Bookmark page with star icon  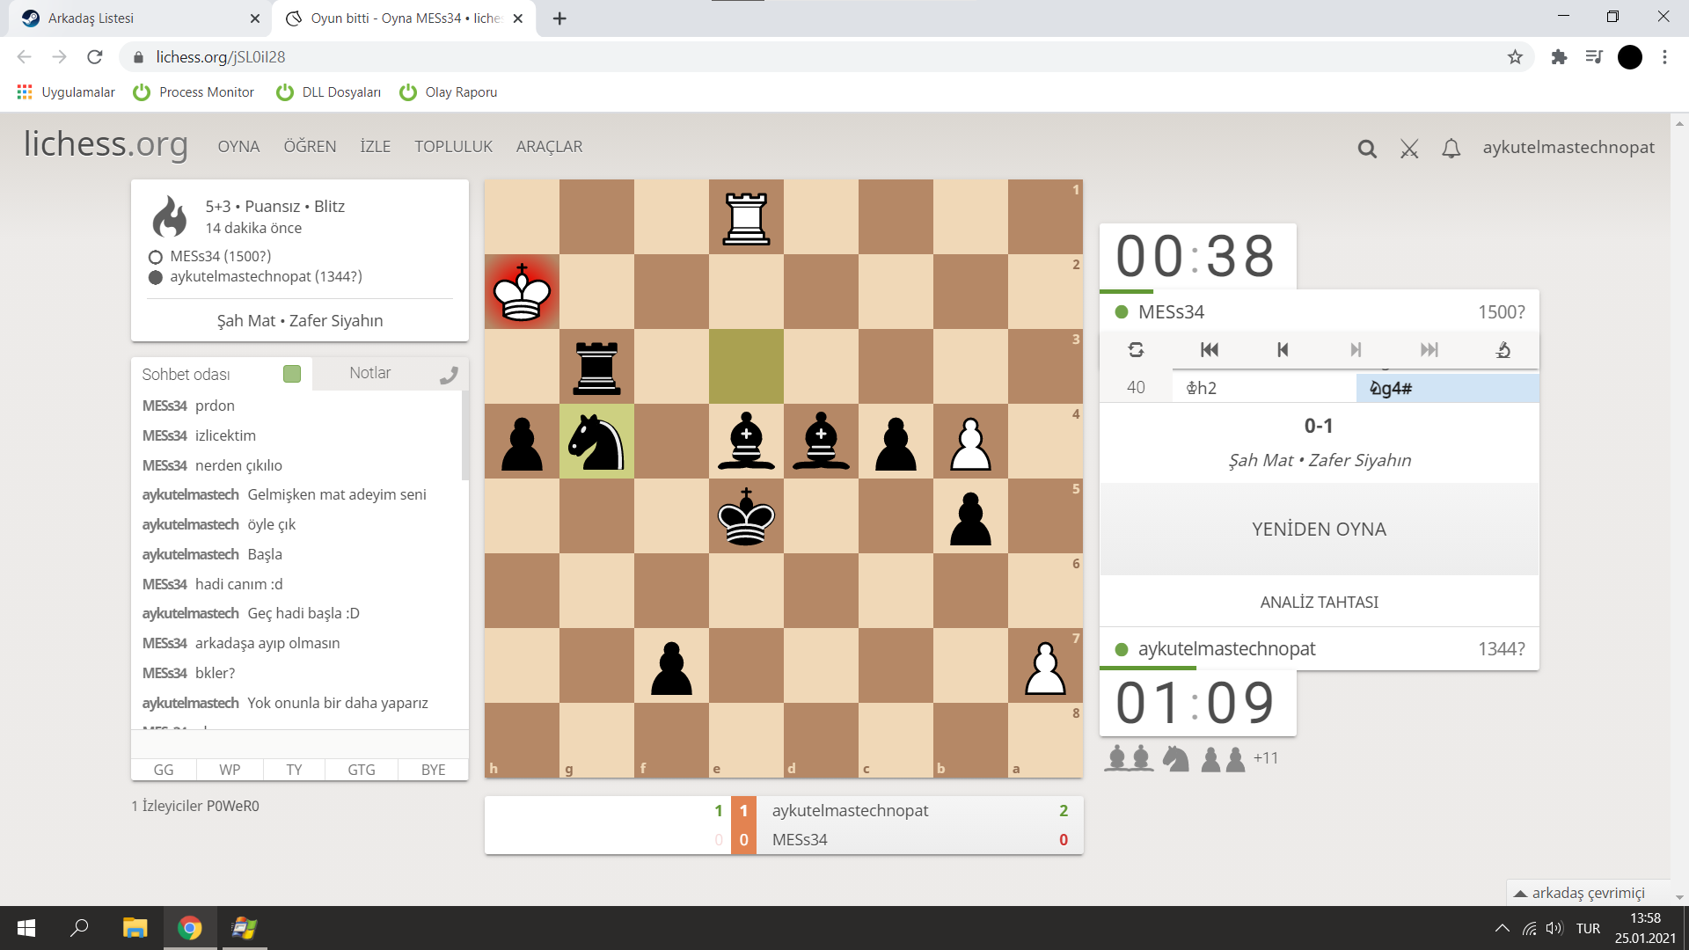[1515, 57]
